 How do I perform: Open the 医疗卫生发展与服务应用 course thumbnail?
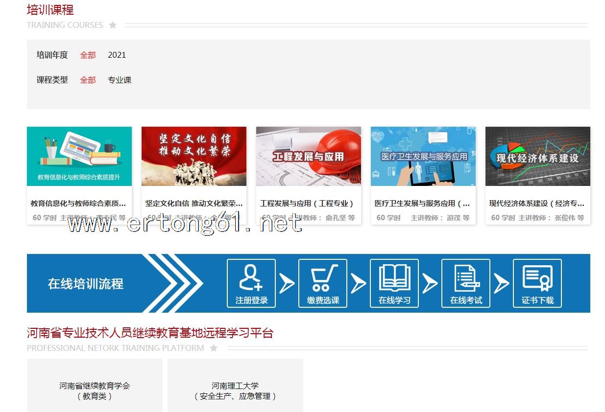[423, 157]
